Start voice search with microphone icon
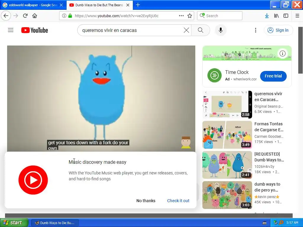The width and height of the screenshot is (303, 227). [x=221, y=30]
